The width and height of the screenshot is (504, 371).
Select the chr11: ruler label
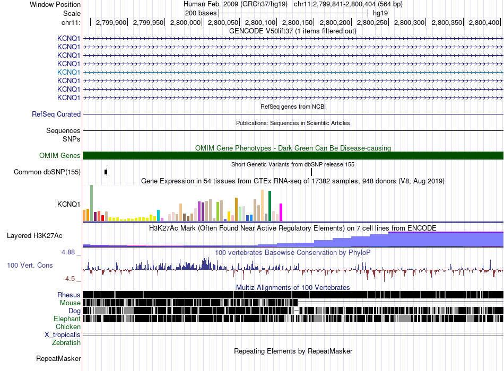tap(71, 22)
